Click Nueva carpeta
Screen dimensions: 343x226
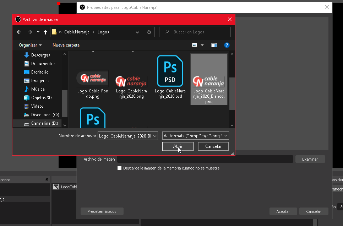click(66, 45)
